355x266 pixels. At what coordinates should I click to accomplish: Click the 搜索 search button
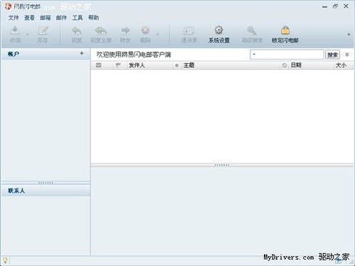pos(332,55)
